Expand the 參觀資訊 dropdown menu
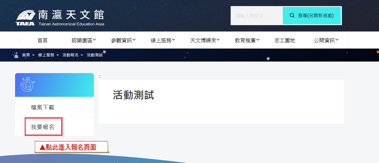 click(x=123, y=40)
